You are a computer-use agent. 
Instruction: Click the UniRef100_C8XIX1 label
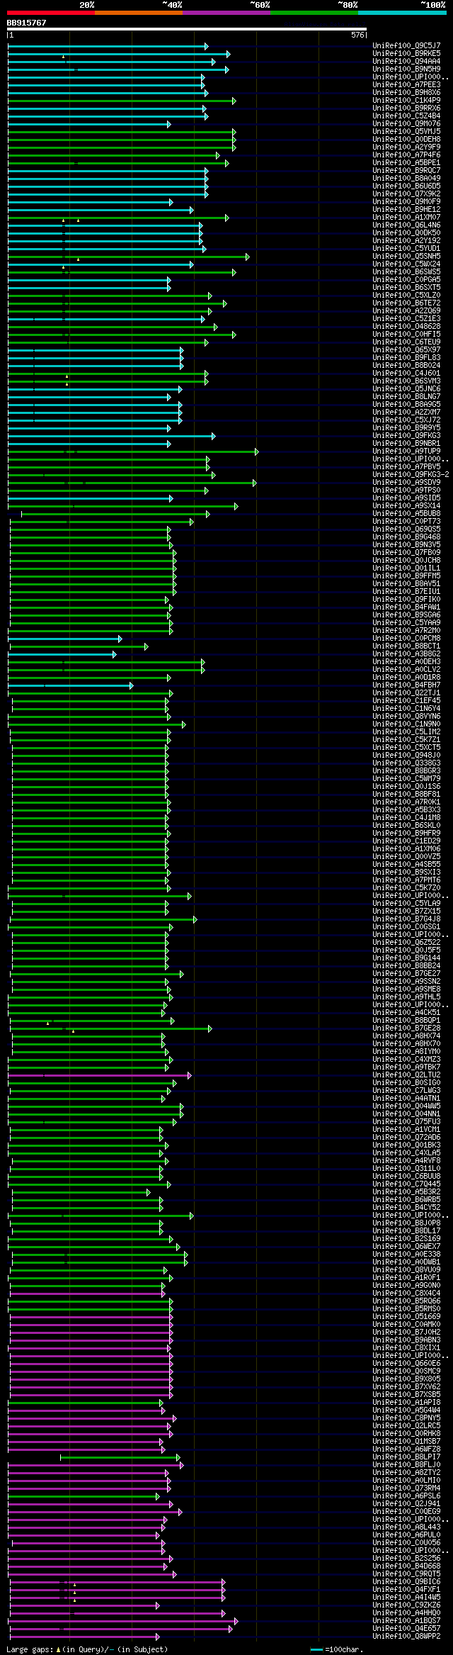click(406, 1348)
